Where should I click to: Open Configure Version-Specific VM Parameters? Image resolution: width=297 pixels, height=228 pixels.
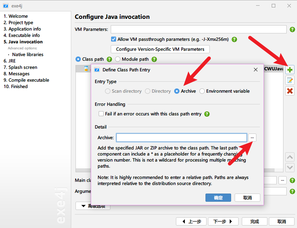(160, 49)
